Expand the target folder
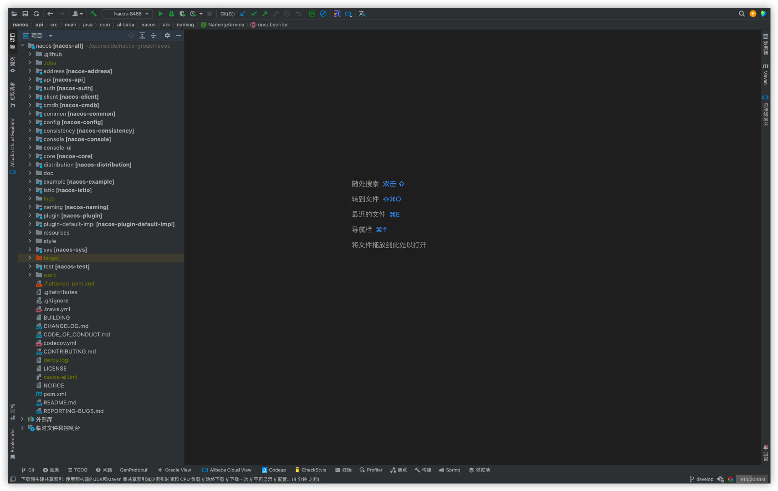Screen dimensions: 778x491 point(30,258)
